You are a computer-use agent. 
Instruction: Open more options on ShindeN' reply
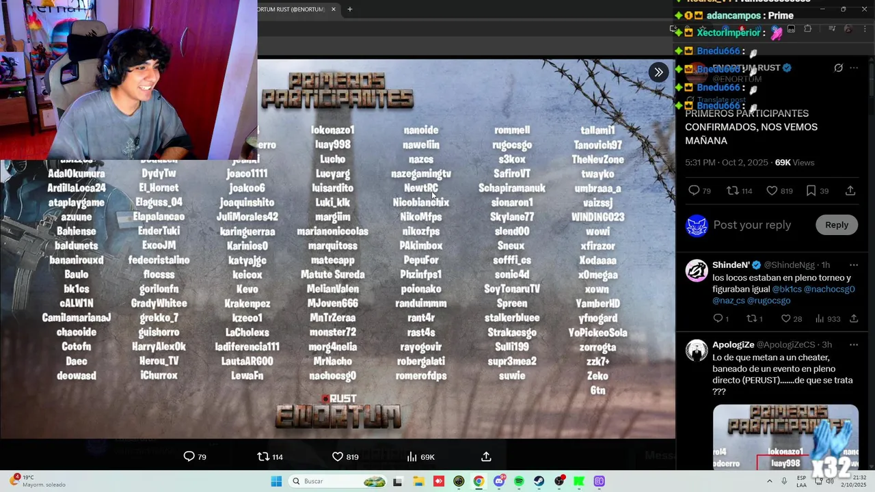tap(854, 264)
